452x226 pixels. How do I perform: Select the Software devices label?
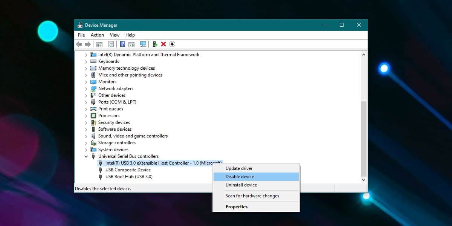115,129
